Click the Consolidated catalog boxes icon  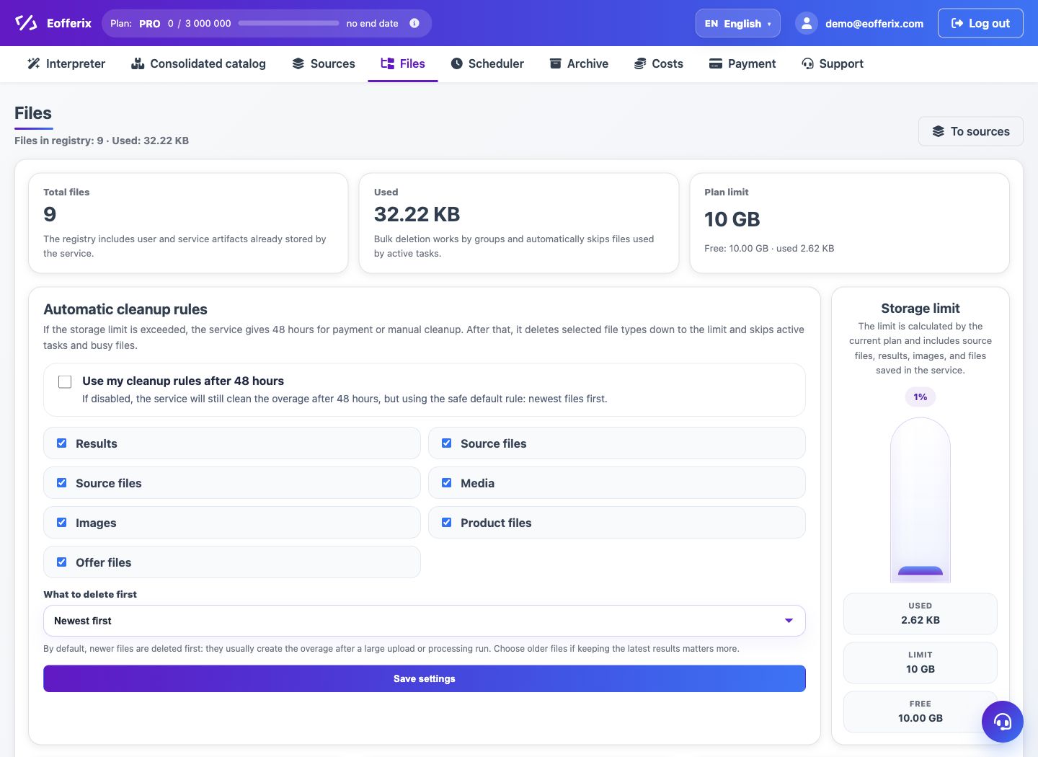[x=138, y=63]
